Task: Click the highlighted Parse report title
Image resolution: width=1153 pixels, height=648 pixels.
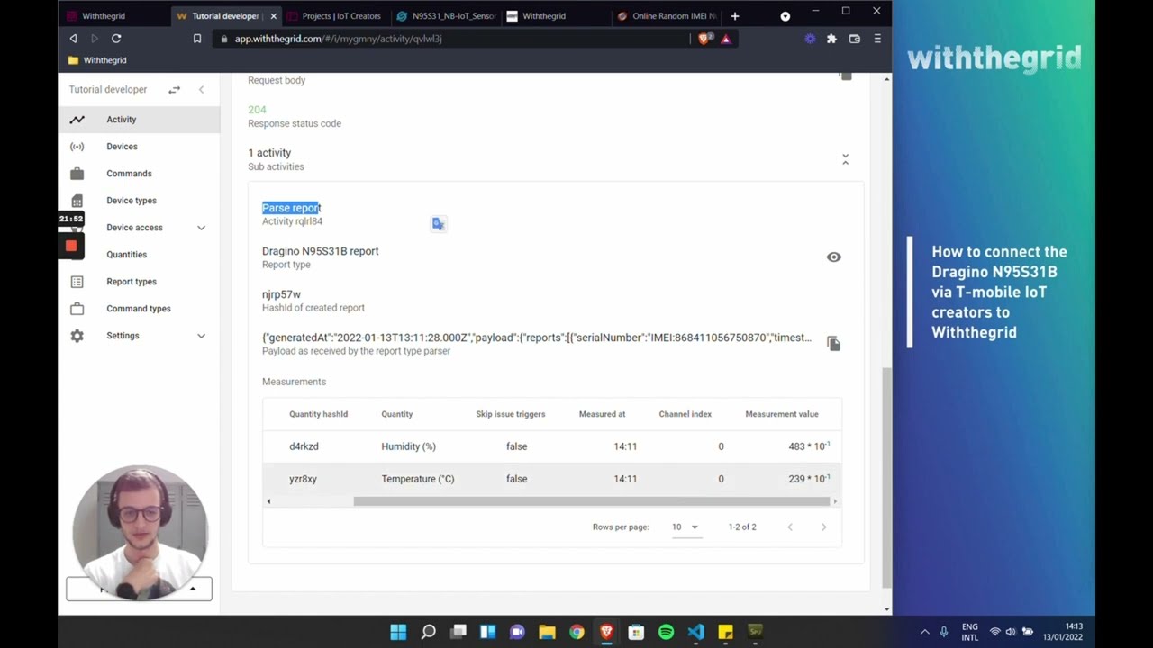Action: (291, 208)
